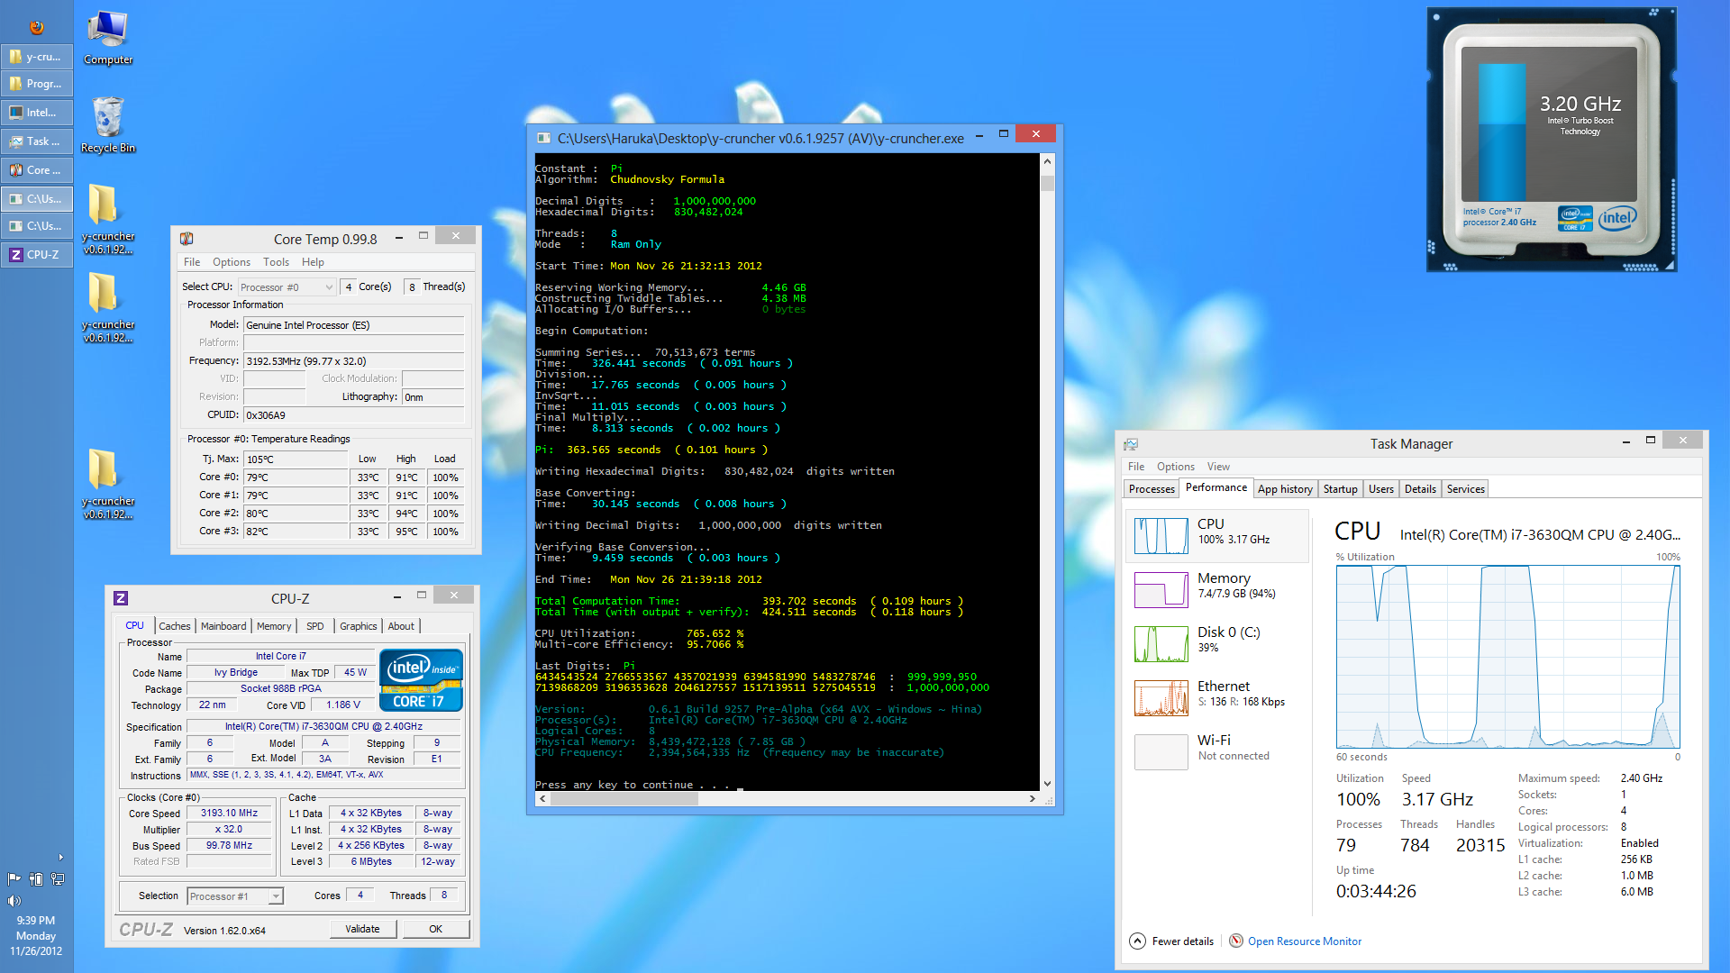Click the y-cruncher console vertical scrollbar
This screenshot has width=1730, height=973.
[x=1047, y=468]
